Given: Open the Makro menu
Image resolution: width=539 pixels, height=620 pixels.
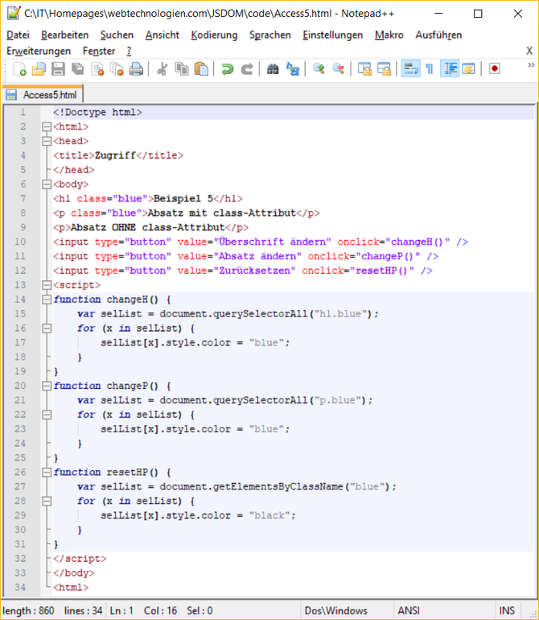Looking at the screenshot, I should (x=389, y=35).
